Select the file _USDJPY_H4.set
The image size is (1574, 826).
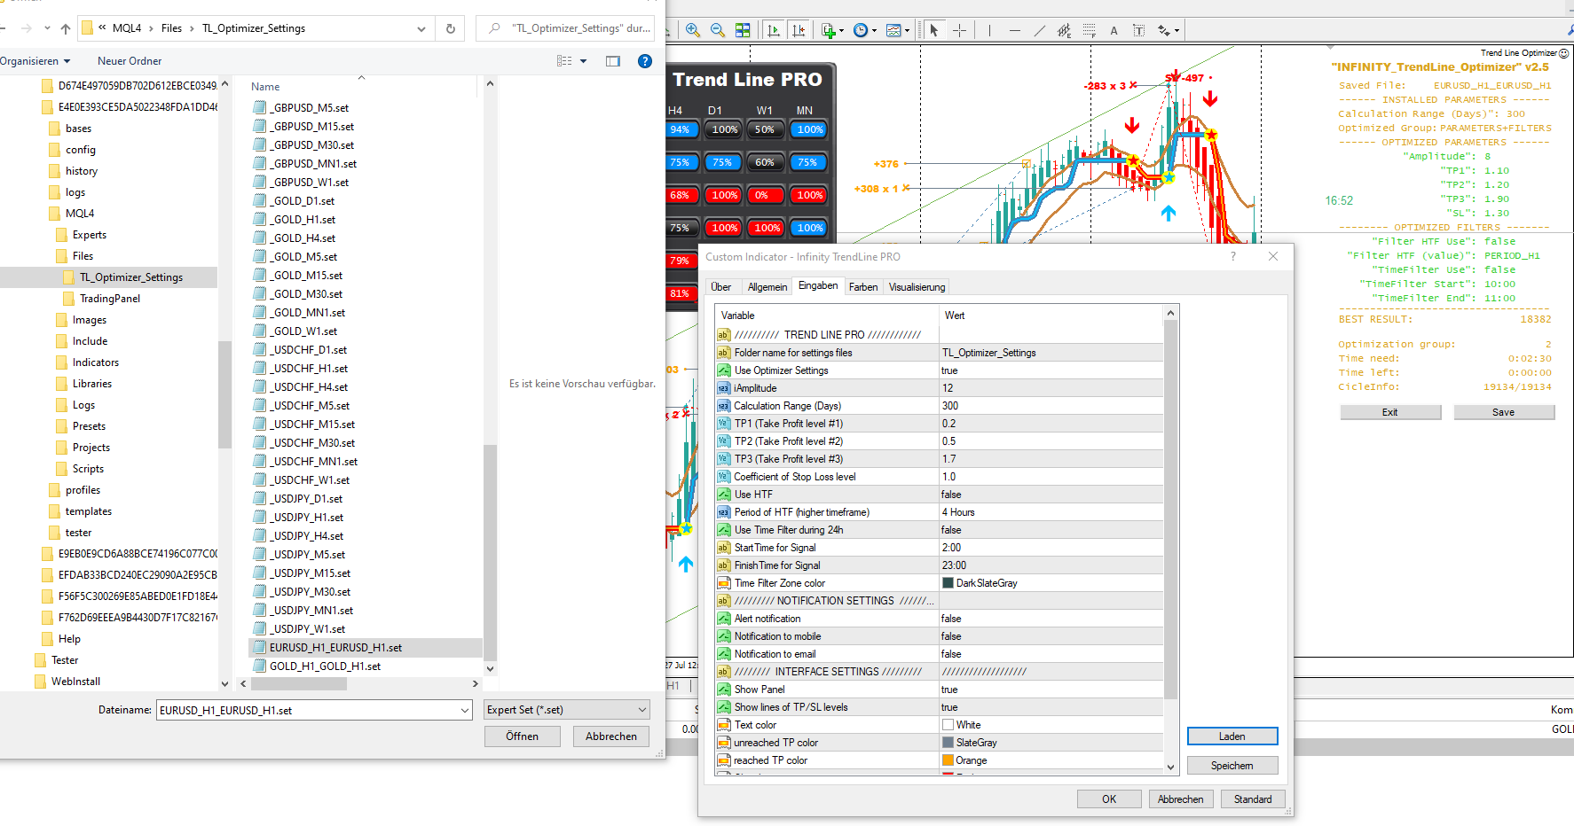[x=308, y=536]
